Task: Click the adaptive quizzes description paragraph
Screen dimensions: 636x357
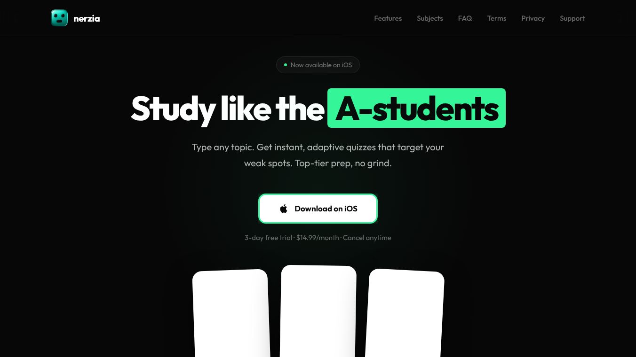Action: tap(318, 155)
